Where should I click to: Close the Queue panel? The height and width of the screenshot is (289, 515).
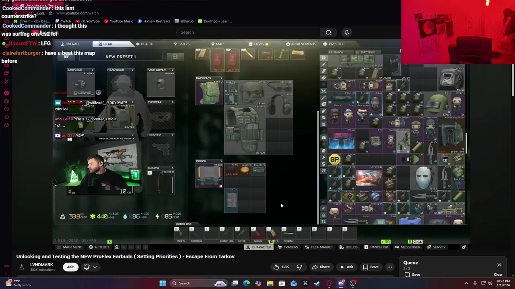click(499, 265)
